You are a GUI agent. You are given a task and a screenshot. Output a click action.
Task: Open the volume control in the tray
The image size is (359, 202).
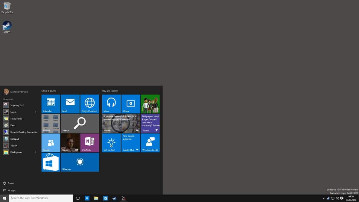click(x=337, y=198)
